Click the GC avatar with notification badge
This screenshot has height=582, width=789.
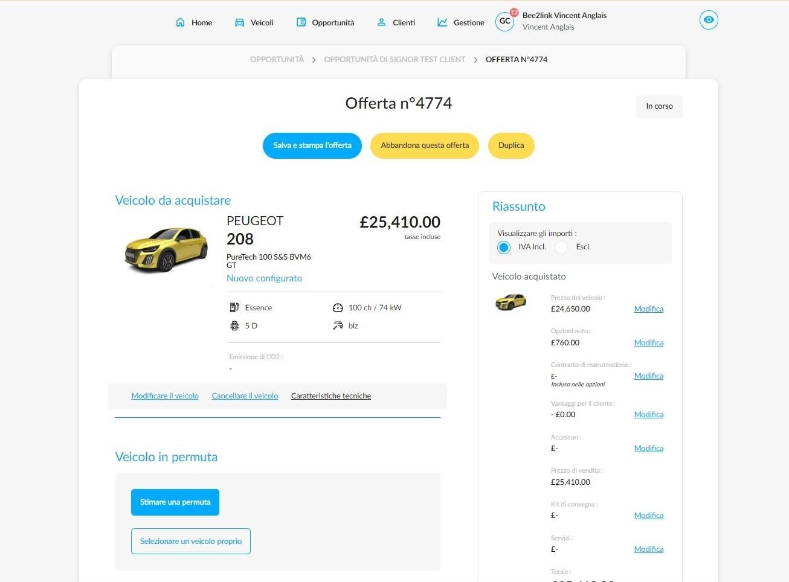[x=506, y=21]
